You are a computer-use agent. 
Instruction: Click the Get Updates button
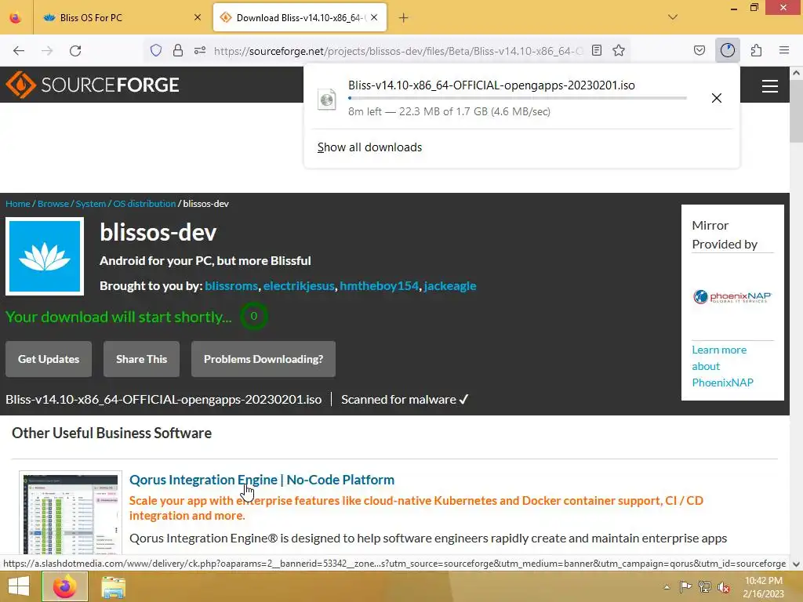point(49,359)
